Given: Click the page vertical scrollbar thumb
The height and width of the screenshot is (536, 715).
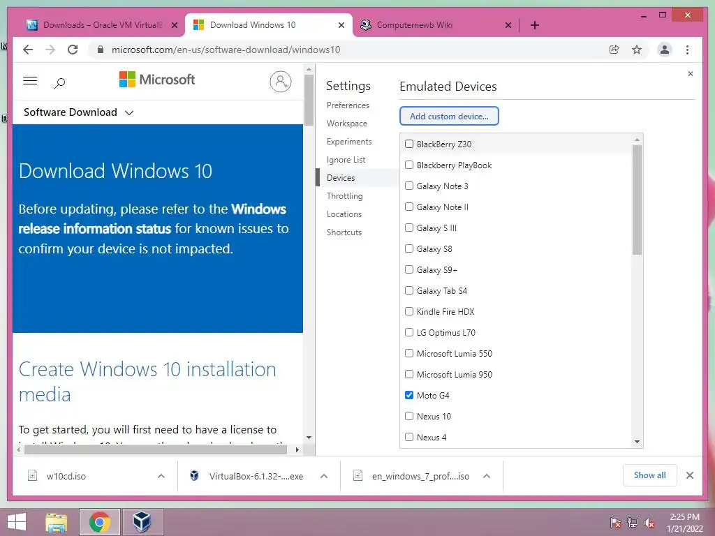Looking at the screenshot, I should (309, 100).
